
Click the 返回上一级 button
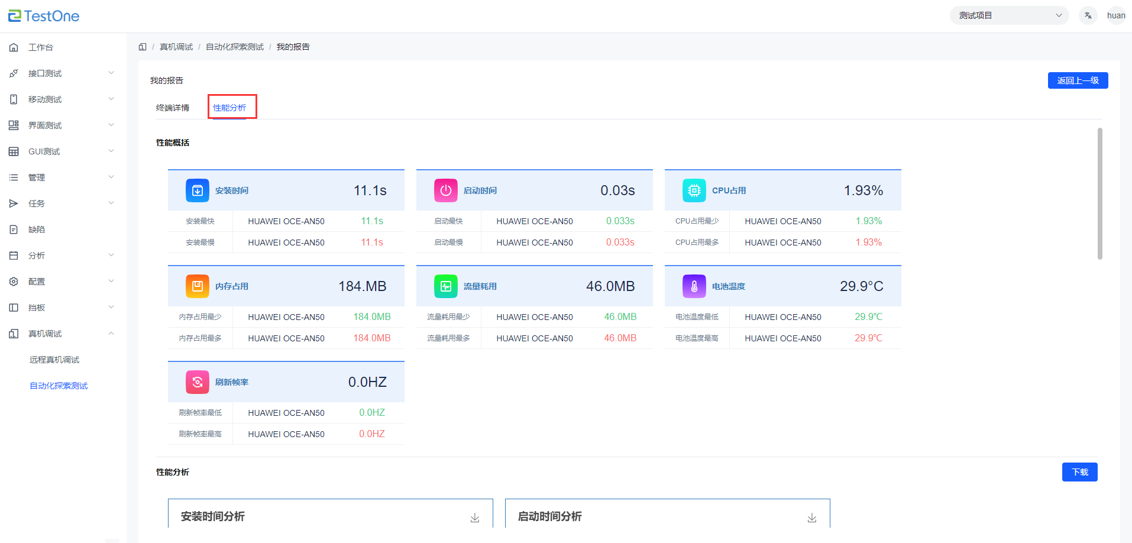pyautogui.click(x=1078, y=80)
